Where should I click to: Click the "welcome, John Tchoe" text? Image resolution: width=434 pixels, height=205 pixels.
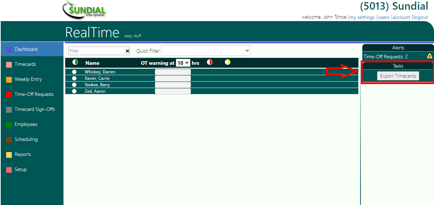(324, 17)
